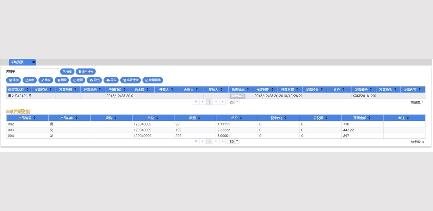Sort detail table by 产品编号 column
The height and width of the screenshot is (211, 433).
pos(27,118)
